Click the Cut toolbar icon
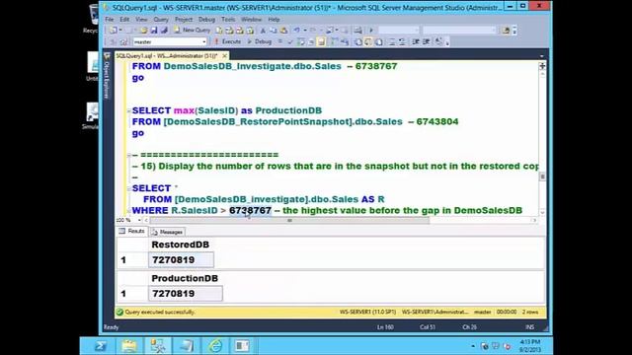This screenshot has height=355, width=632. point(263,31)
